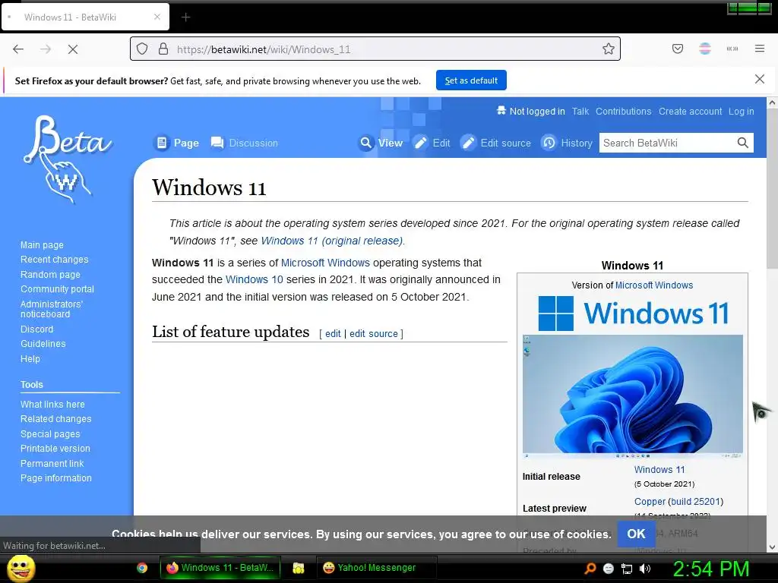
Task: Open Copper latest preview link
Action: click(x=650, y=502)
